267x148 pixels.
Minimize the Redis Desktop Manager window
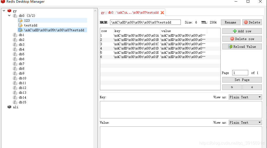(x=236, y=2)
